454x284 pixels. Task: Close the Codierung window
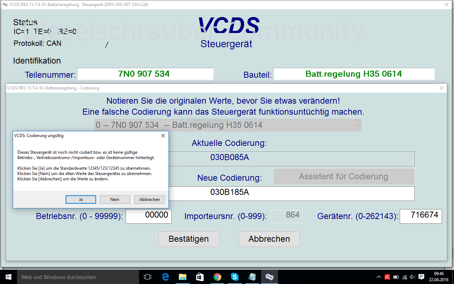(x=442, y=88)
